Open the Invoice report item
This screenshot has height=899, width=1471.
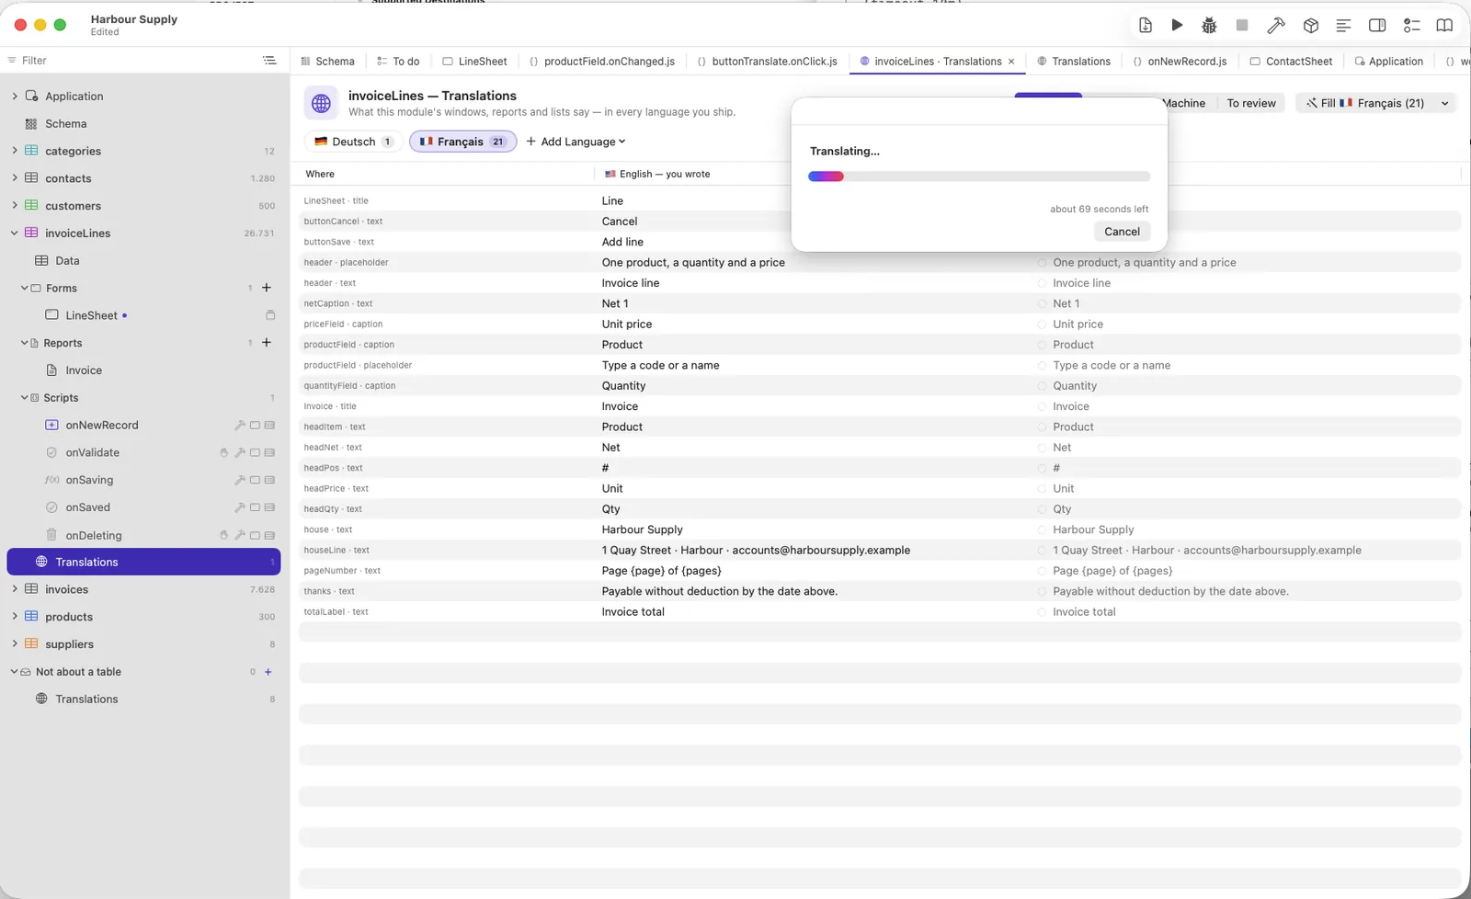pyautogui.click(x=84, y=370)
